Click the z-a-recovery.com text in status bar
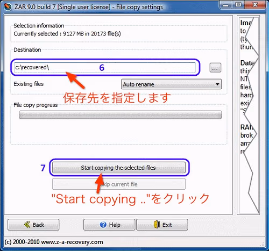The height and width of the screenshot is (251, 269). coord(72,242)
